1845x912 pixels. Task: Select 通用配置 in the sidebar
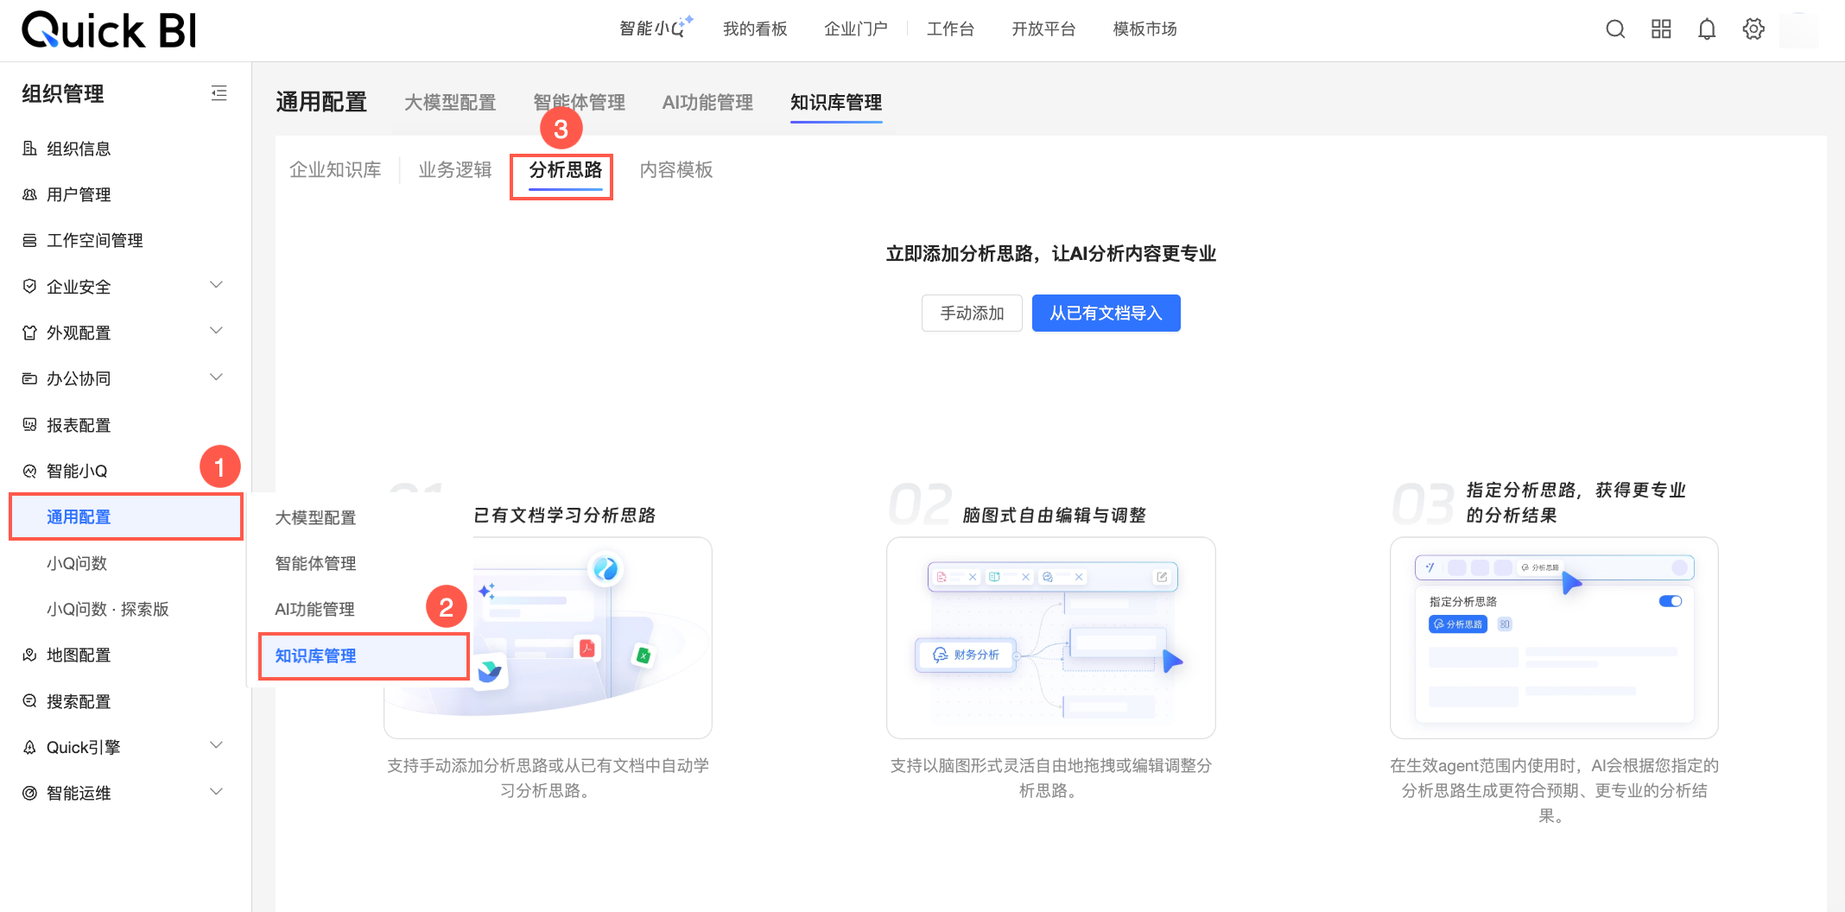point(126,517)
